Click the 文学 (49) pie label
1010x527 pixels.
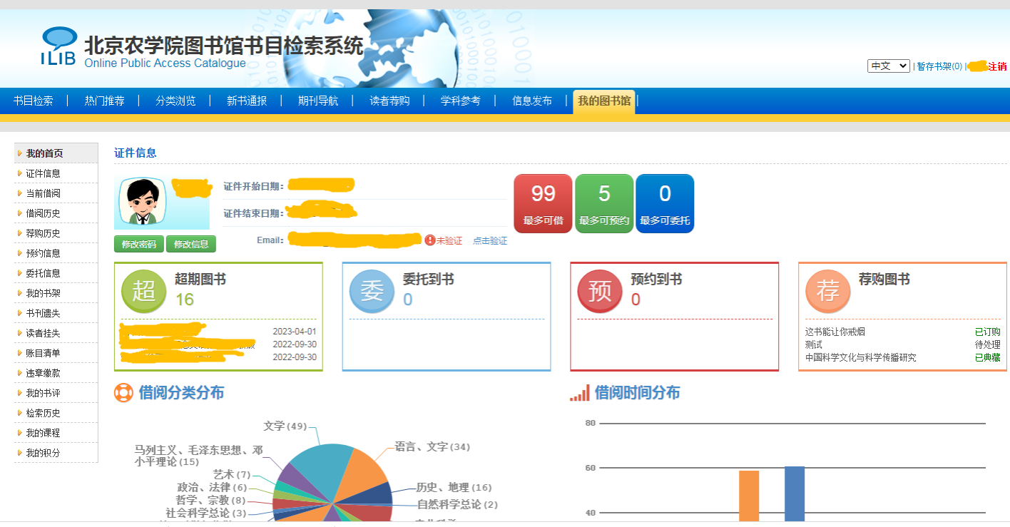(285, 426)
